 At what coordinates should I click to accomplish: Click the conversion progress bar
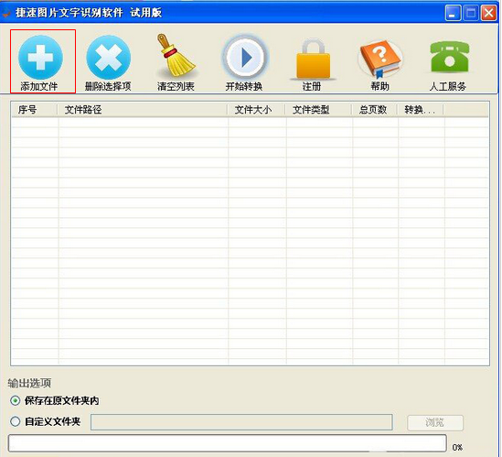tap(228, 443)
